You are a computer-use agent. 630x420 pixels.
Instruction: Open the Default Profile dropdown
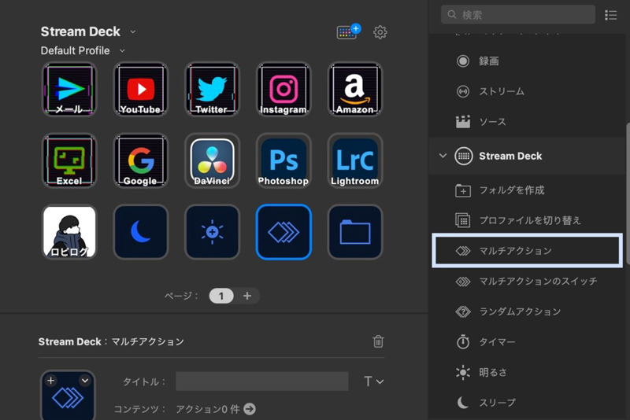click(x=122, y=51)
